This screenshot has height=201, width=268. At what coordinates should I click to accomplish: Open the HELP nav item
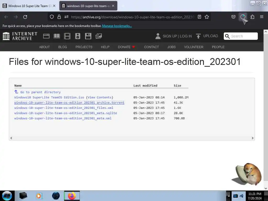coord(105,47)
